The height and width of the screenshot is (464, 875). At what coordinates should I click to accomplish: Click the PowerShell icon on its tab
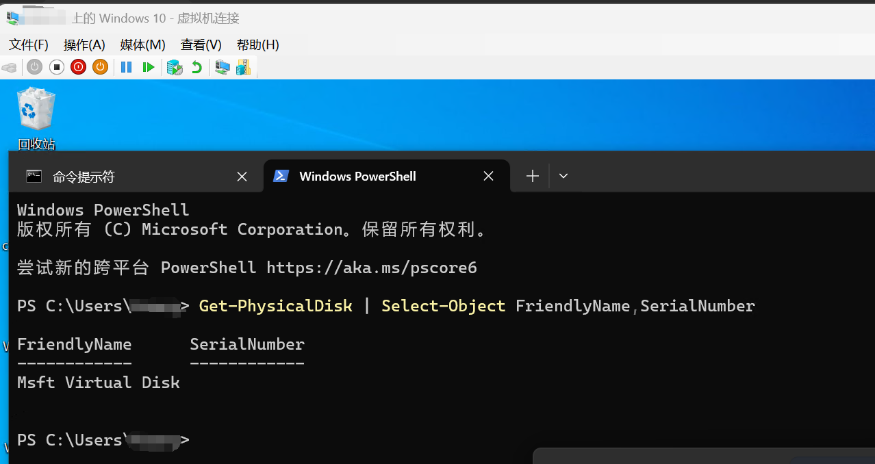281,176
